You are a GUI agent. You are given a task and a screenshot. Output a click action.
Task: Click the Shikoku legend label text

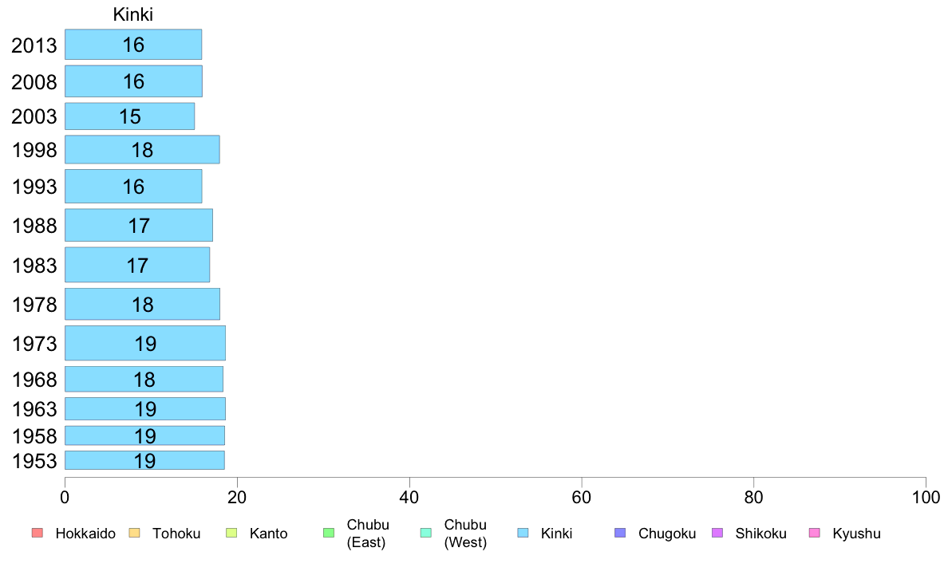[x=760, y=534]
